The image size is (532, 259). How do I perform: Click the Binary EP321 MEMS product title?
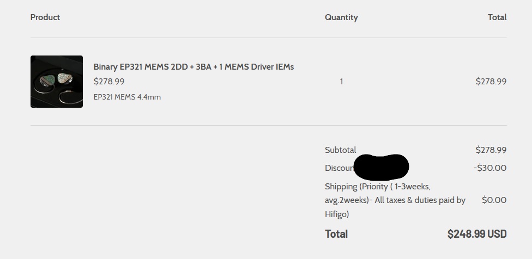(194, 67)
